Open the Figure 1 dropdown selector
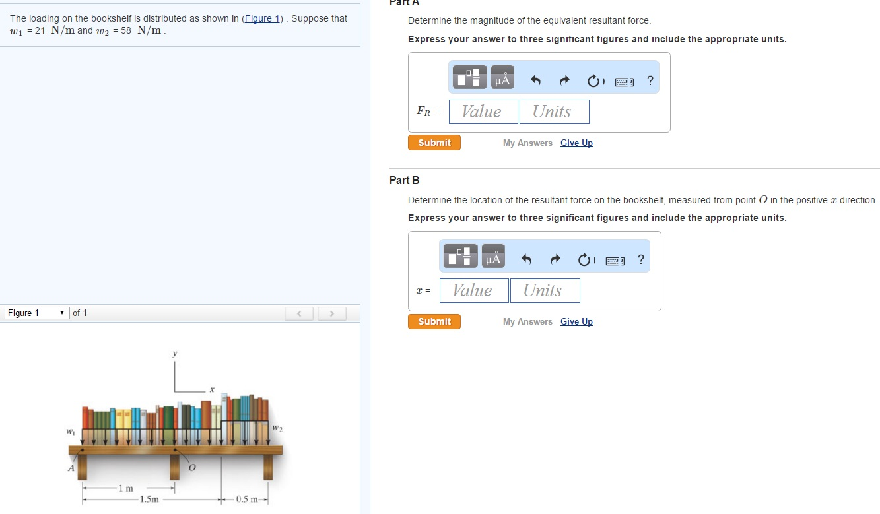Image resolution: width=880 pixels, height=514 pixels. [x=36, y=313]
